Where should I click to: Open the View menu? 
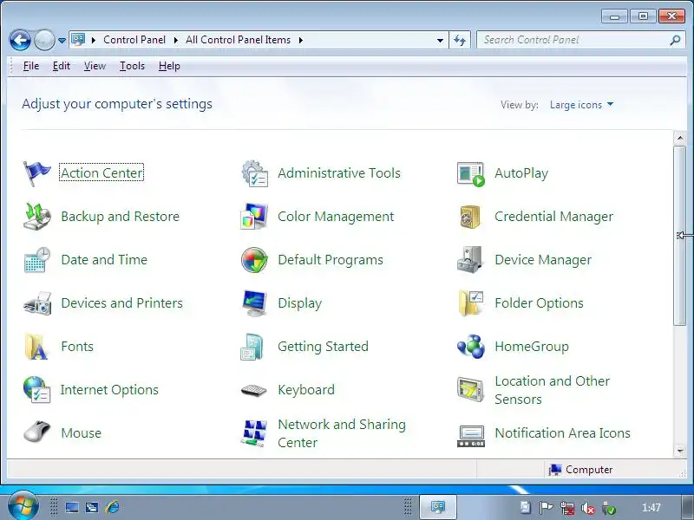click(95, 66)
